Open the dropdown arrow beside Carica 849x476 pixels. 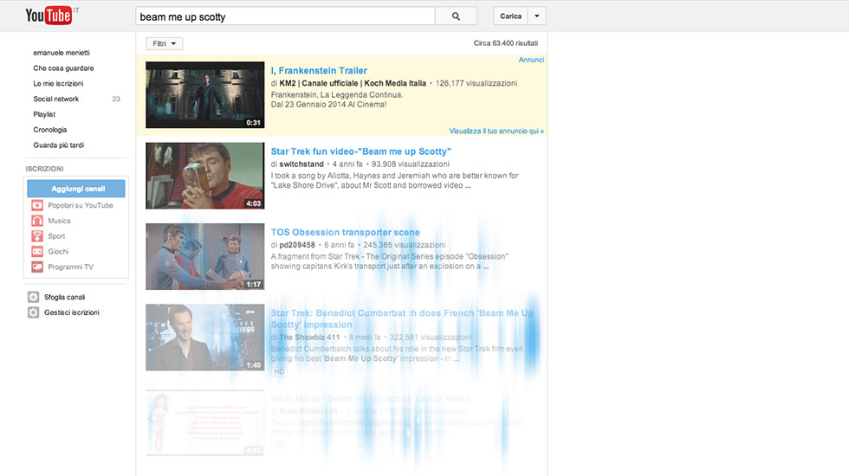coord(537,16)
